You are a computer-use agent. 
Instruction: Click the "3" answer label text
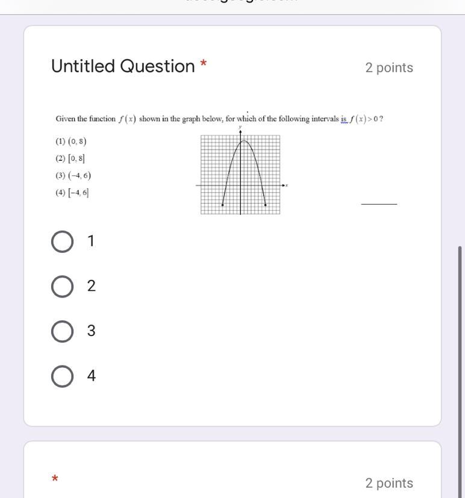coord(91,331)
